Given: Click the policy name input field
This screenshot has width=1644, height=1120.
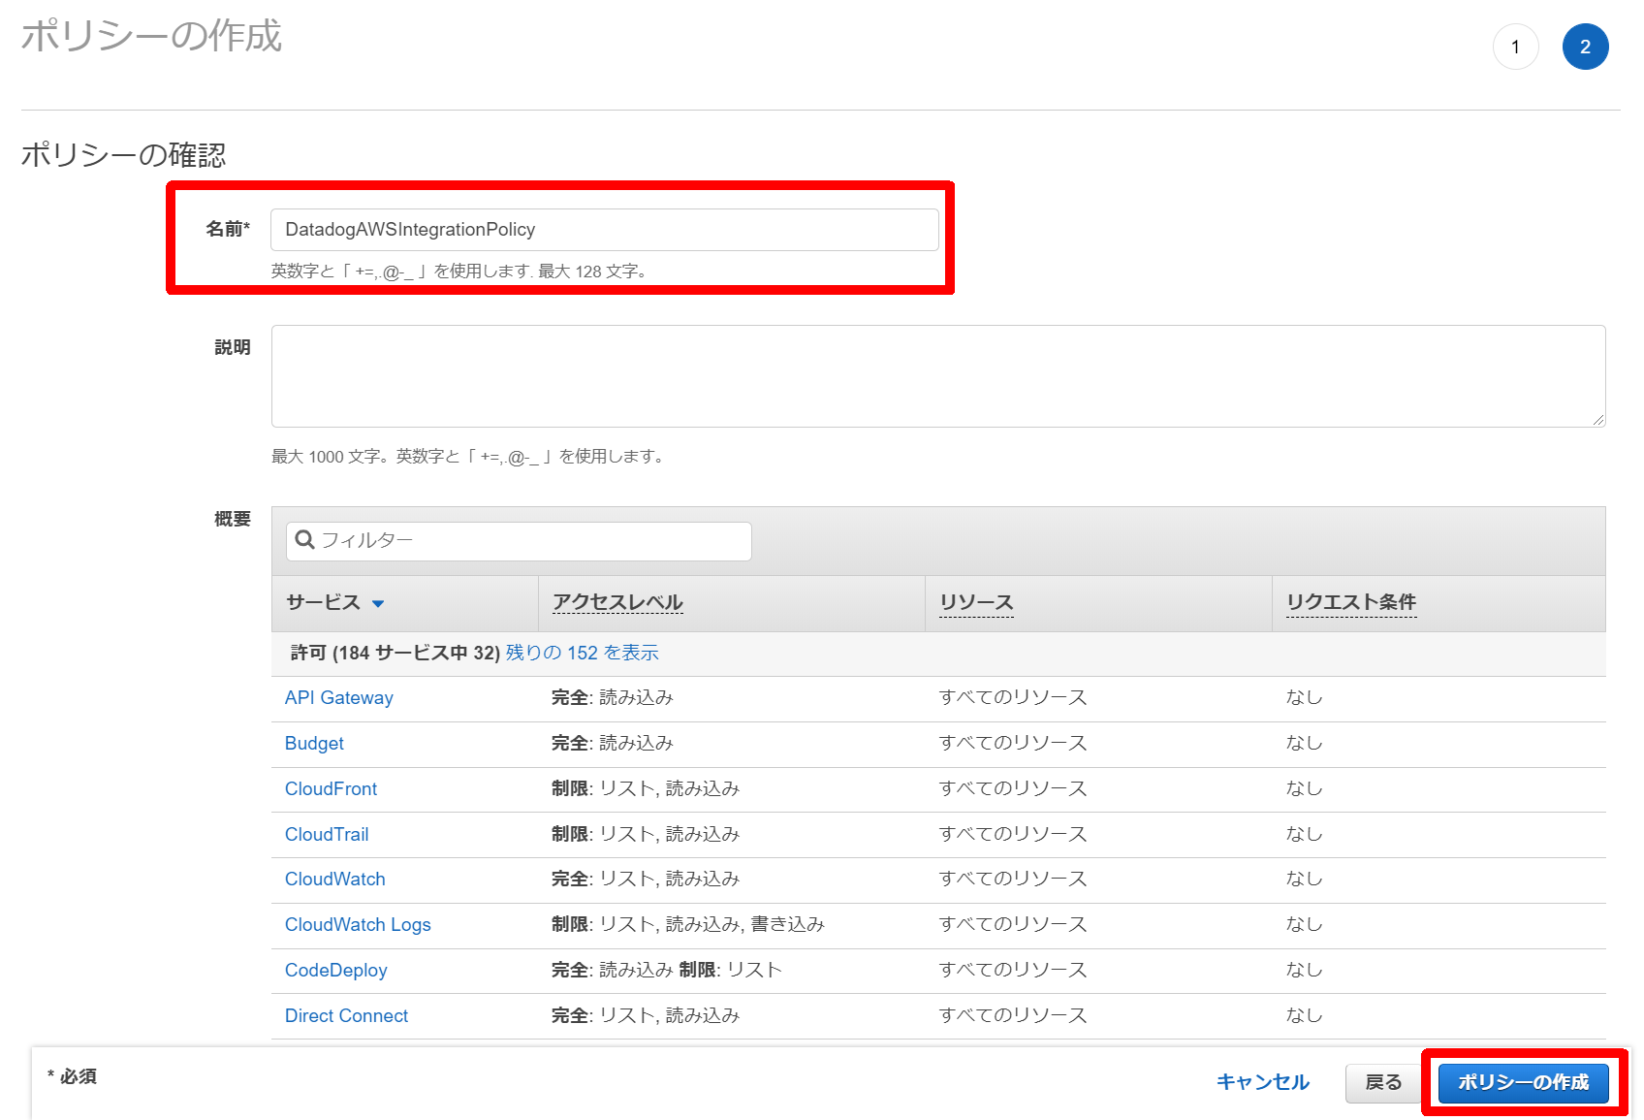Looking at the screenshot, I should tap(604, 230).
